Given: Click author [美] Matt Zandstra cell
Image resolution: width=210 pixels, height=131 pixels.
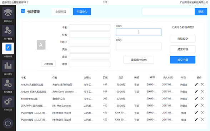Looking at the screenshot, I should tap(62, 106).
